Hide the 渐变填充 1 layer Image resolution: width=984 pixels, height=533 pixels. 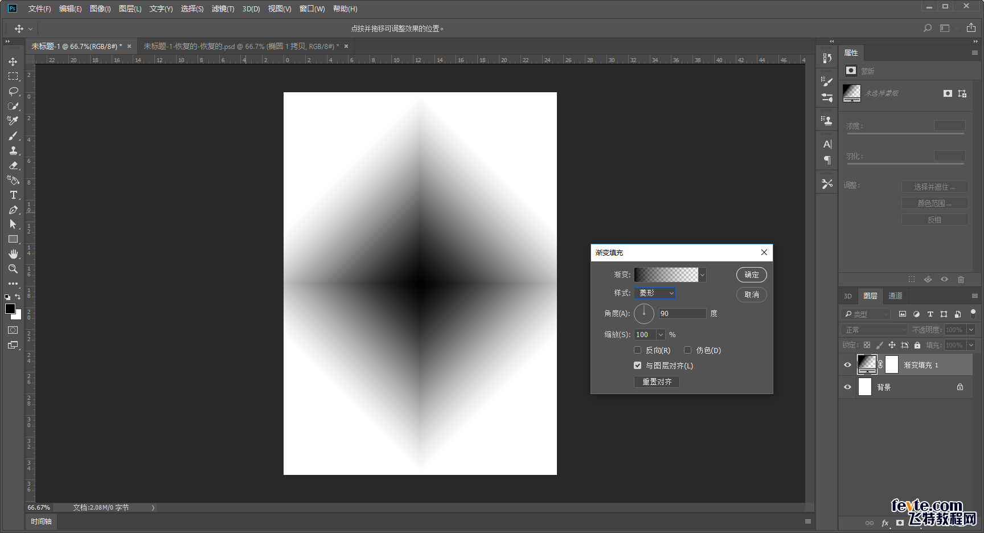pyautogui.click(x=847, y=365)
